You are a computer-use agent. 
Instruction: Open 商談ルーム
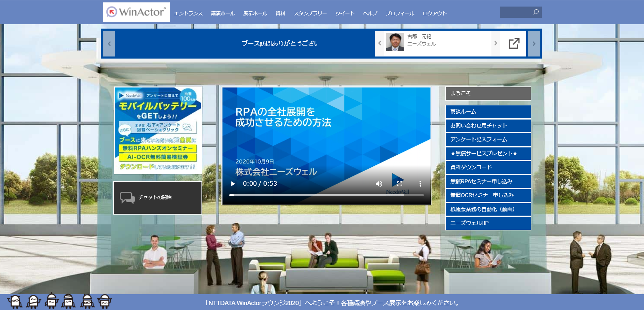[488, 112]
